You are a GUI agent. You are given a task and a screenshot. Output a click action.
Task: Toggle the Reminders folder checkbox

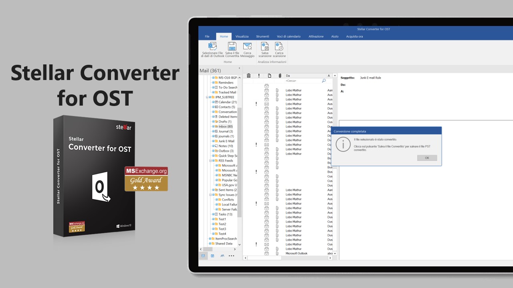pyautogui.click(x=214, y=82)
